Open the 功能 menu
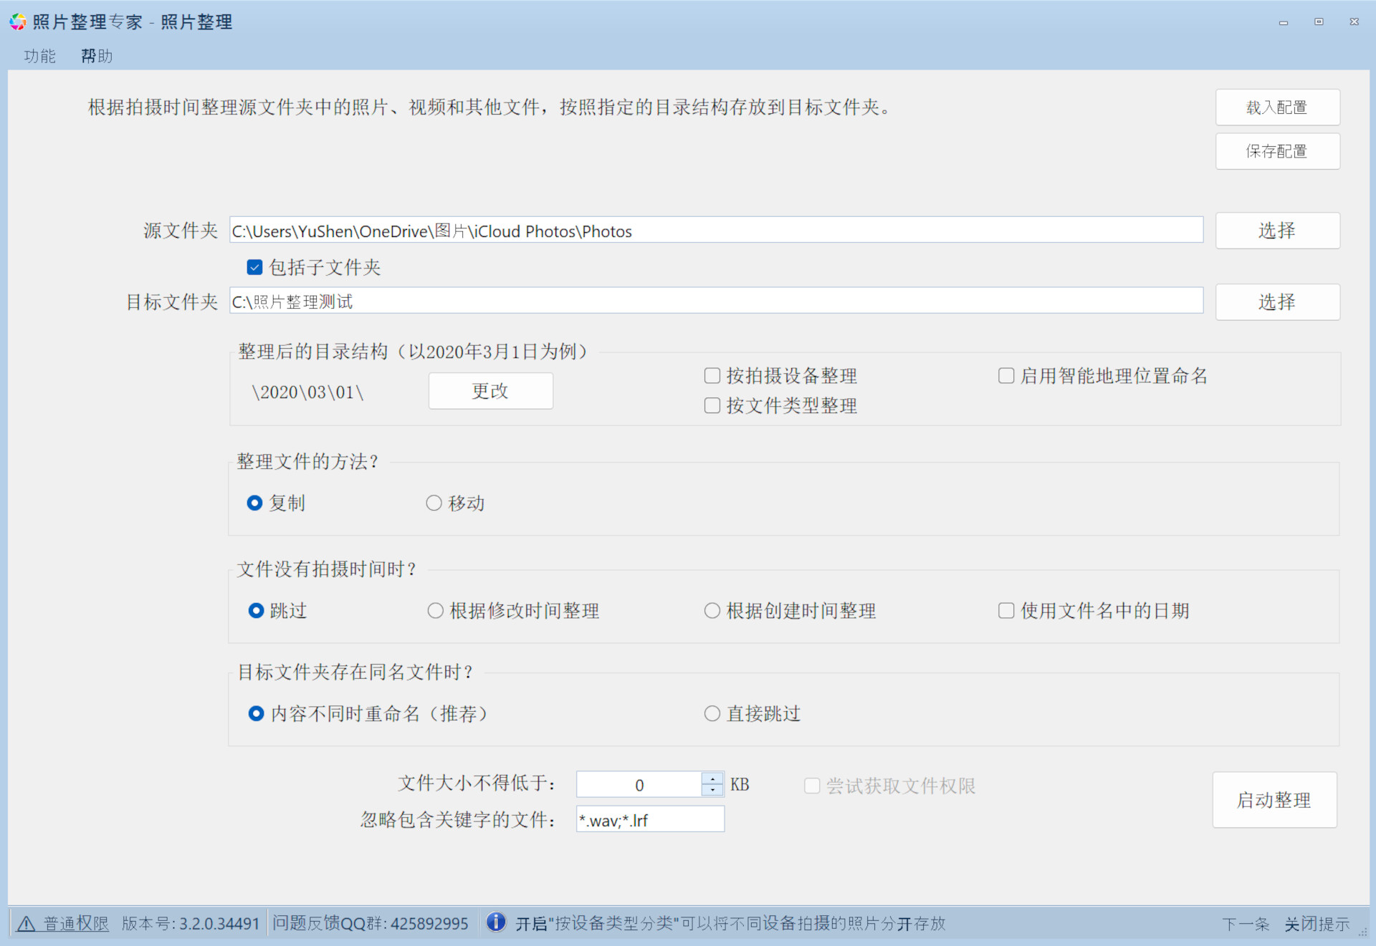This screenshot has width=1376, height=946. [39, 56]
